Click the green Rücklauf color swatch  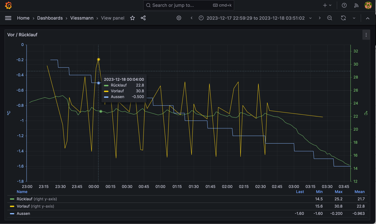(12, 199)
